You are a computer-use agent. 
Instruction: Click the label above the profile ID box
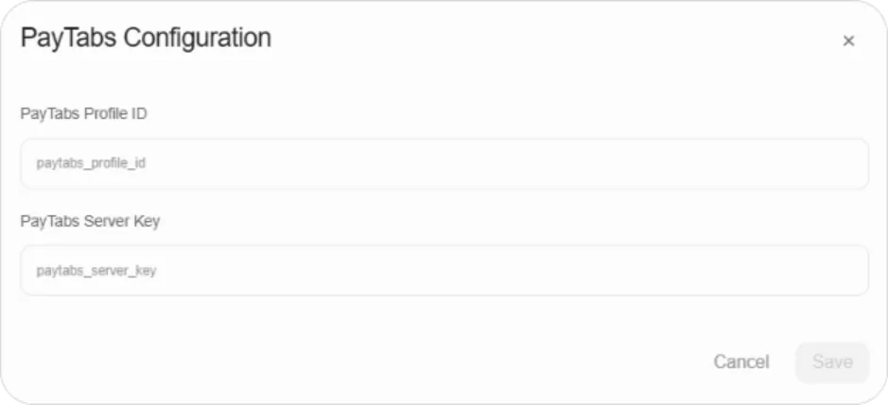point(84,113)
